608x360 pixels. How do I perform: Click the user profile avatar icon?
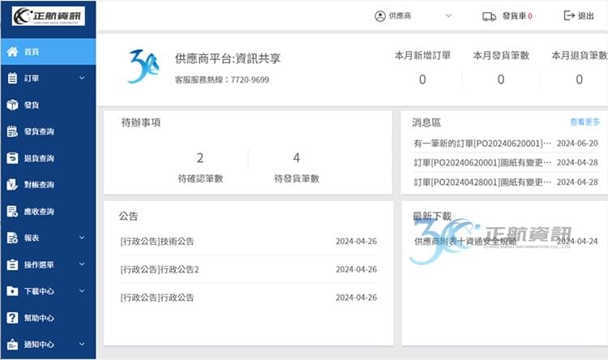click(380, 16)
